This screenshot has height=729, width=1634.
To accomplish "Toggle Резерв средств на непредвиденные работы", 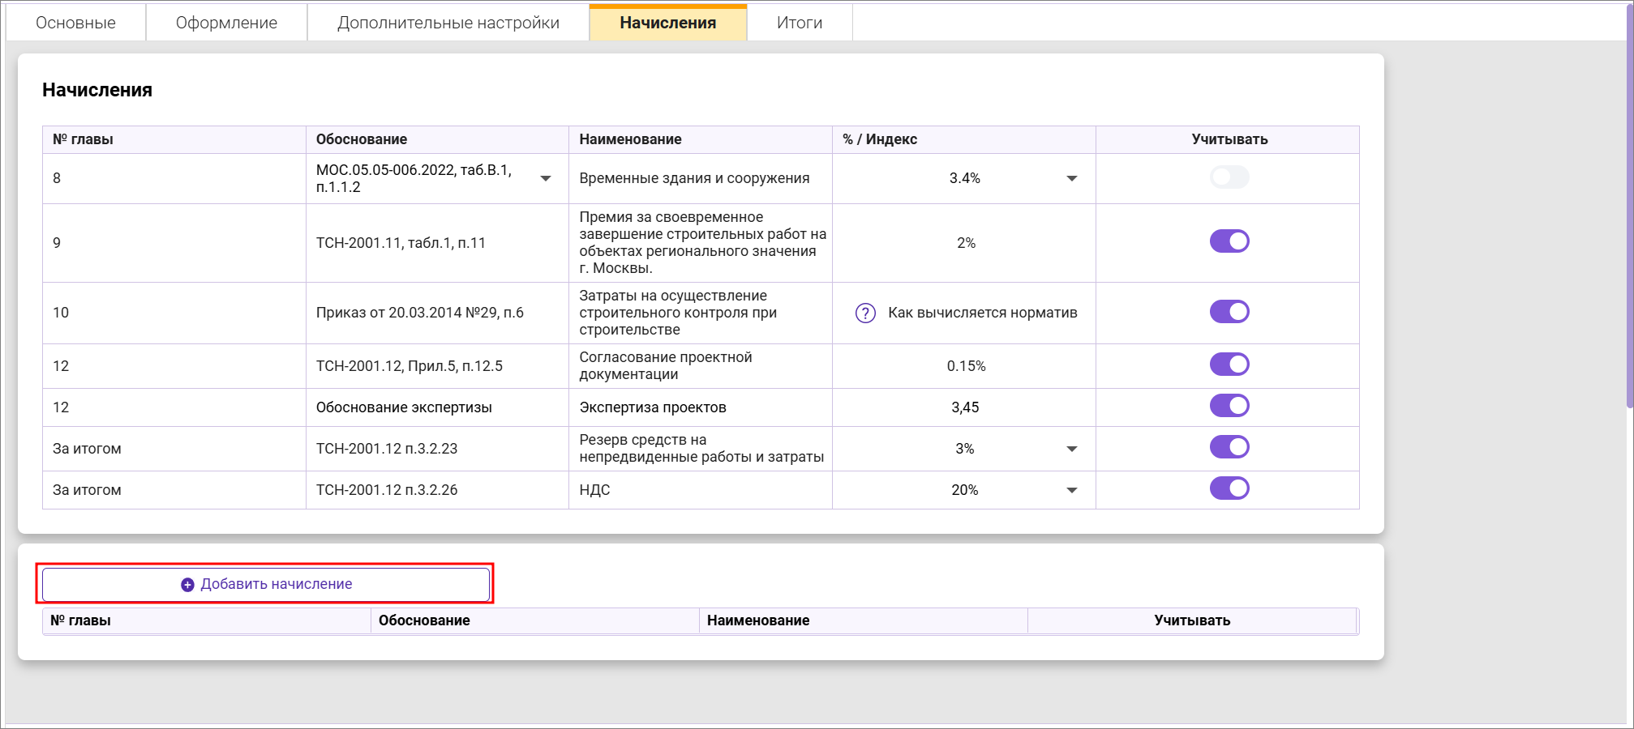I will click(x=1229, y=447).
